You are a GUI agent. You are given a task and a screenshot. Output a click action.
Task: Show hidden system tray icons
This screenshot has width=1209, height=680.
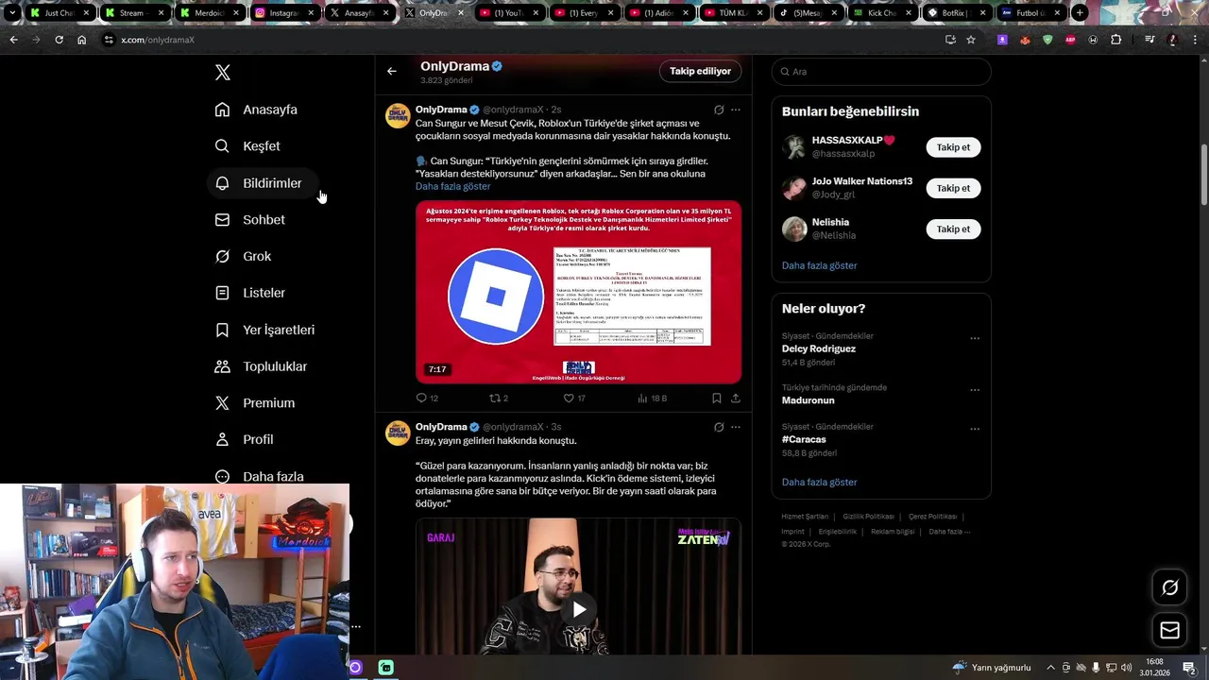coord(1050,668)
